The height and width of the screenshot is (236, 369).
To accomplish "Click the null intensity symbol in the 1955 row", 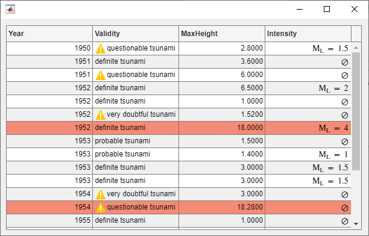I will (x=344, y=221).
